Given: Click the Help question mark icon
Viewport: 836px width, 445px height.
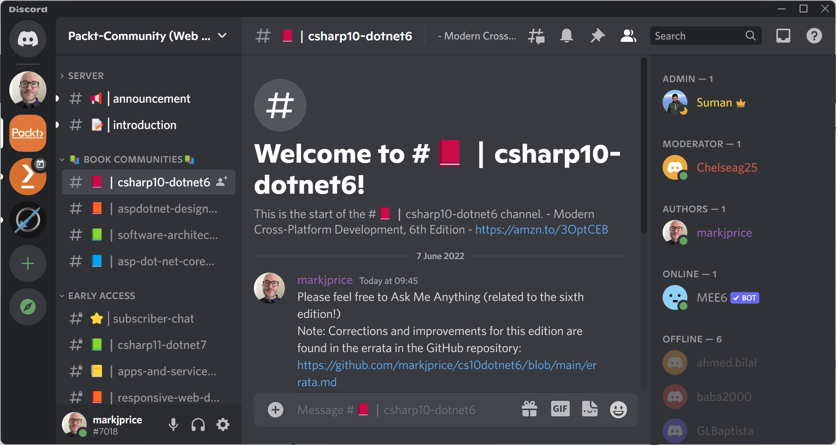Looking at the screenshot, I should [814, 36].
